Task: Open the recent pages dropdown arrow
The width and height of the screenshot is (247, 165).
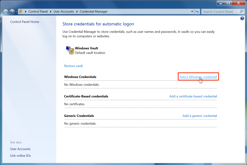Action: coord(16,12)
